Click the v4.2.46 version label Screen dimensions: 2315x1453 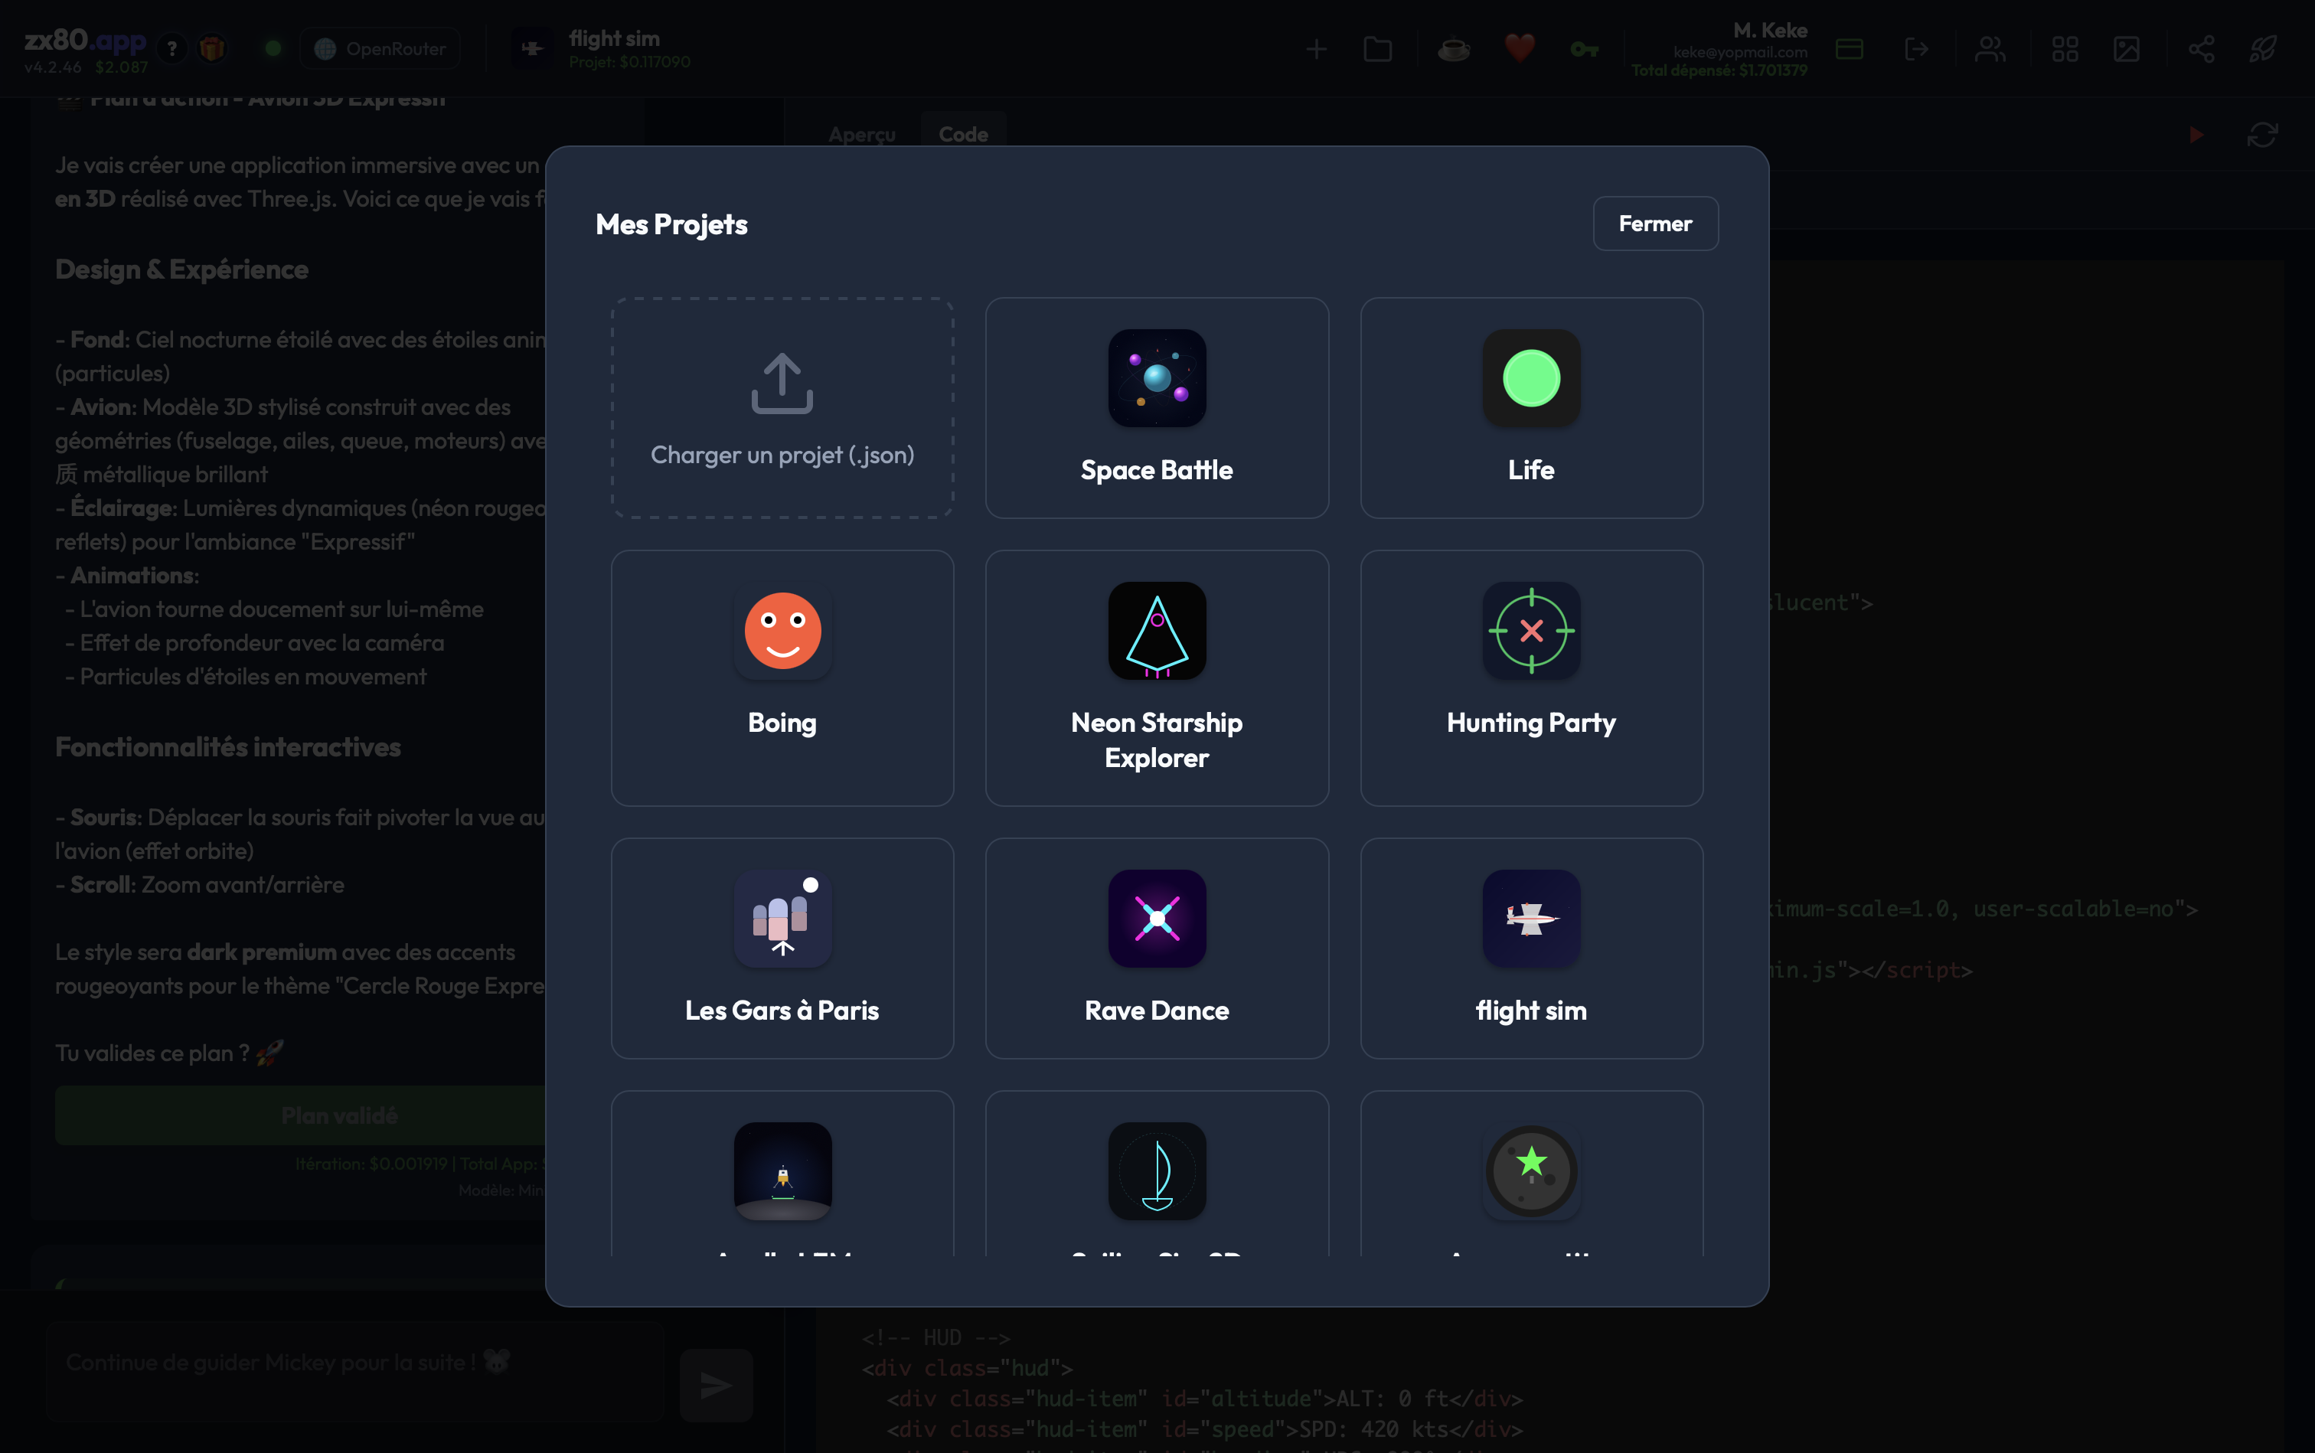pyautogui.click(x=53, y=67)
